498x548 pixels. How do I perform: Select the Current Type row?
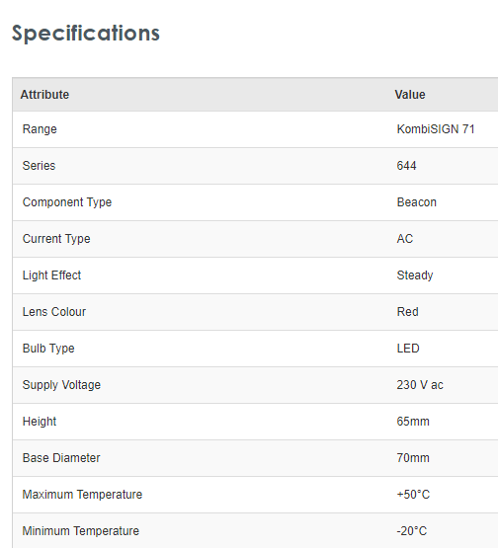(x=255, y=239)
